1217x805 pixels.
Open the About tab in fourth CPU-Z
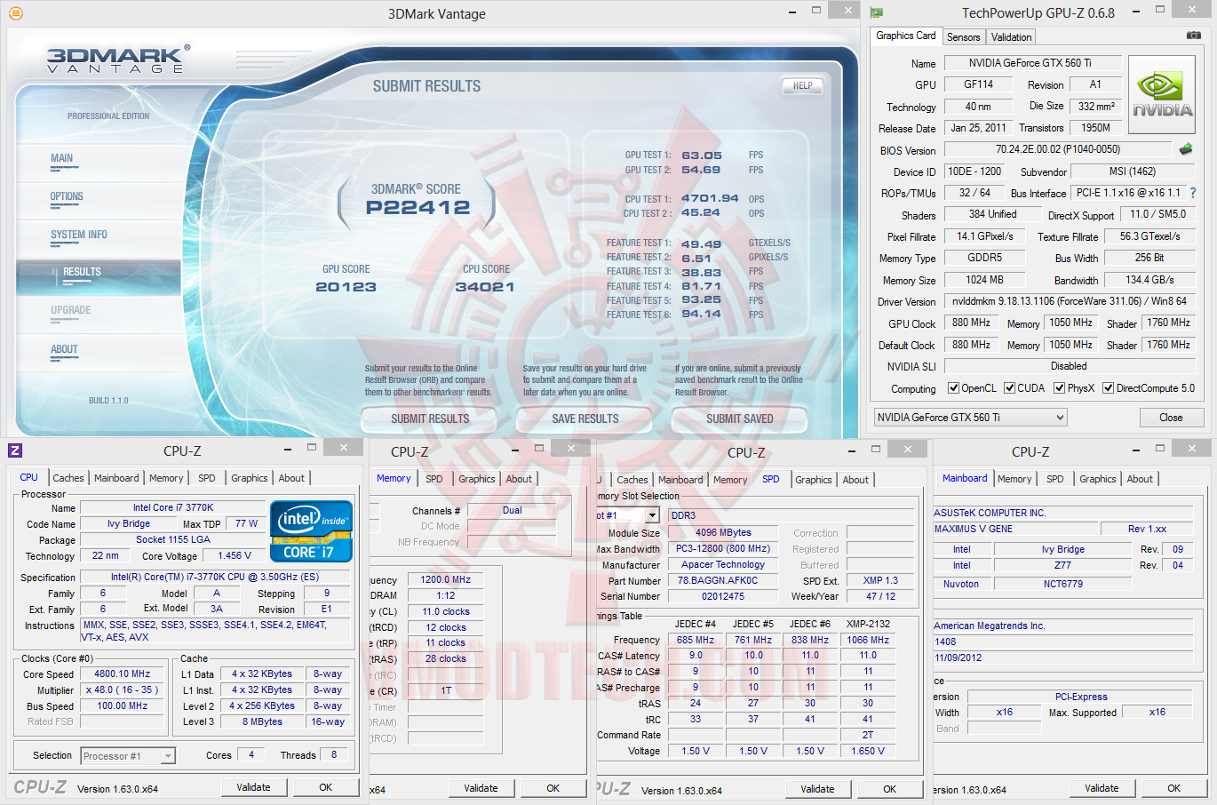pos(1140,479)
